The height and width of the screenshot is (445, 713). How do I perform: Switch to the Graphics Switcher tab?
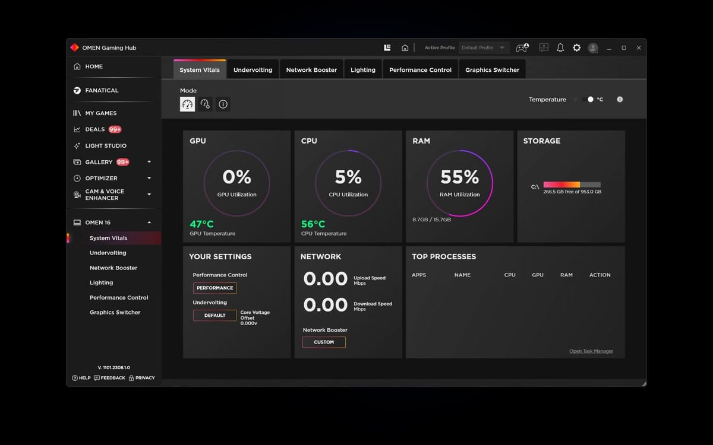point(492,69)
